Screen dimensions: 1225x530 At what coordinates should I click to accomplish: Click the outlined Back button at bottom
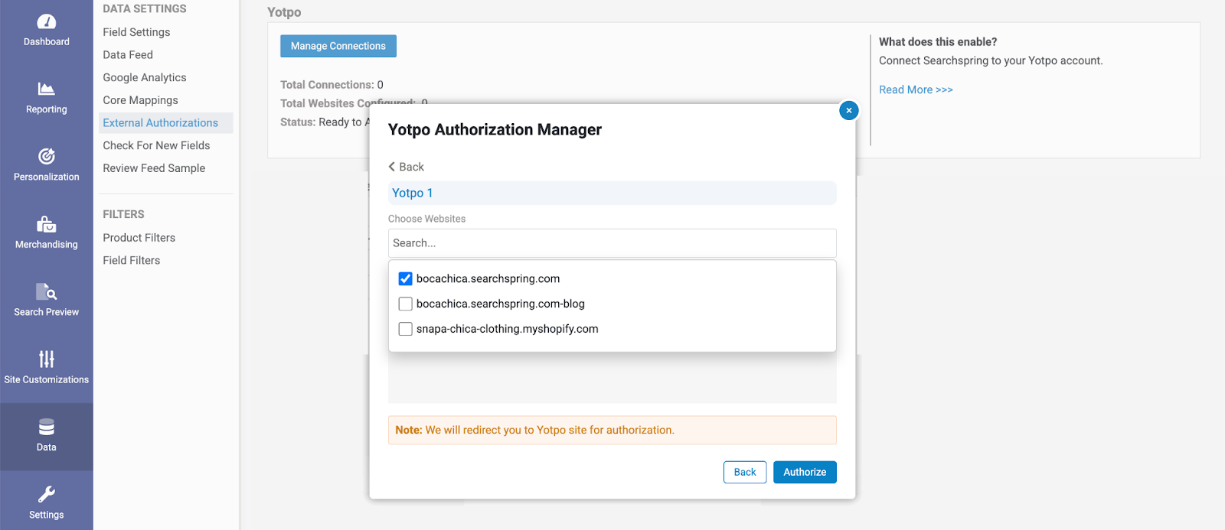(x=745, y=472)
